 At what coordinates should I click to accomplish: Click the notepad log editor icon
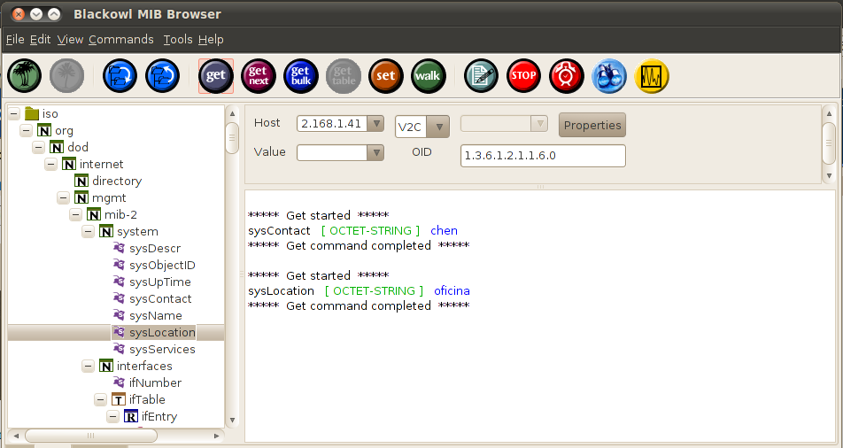(481, 76)
